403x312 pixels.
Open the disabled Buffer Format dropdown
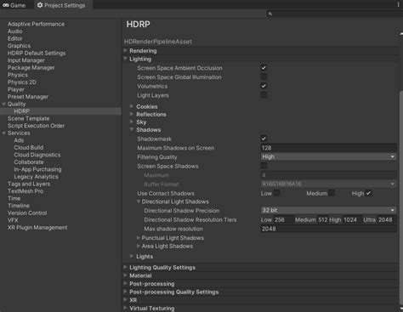point(328,184)
